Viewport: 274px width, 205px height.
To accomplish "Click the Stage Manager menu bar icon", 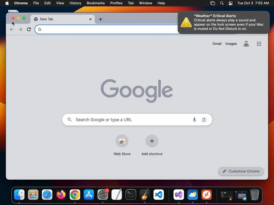I will point(212,3).
